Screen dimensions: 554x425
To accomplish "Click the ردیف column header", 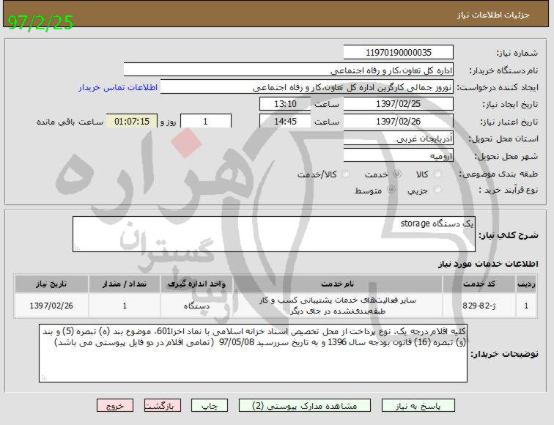I will (526, 284).
